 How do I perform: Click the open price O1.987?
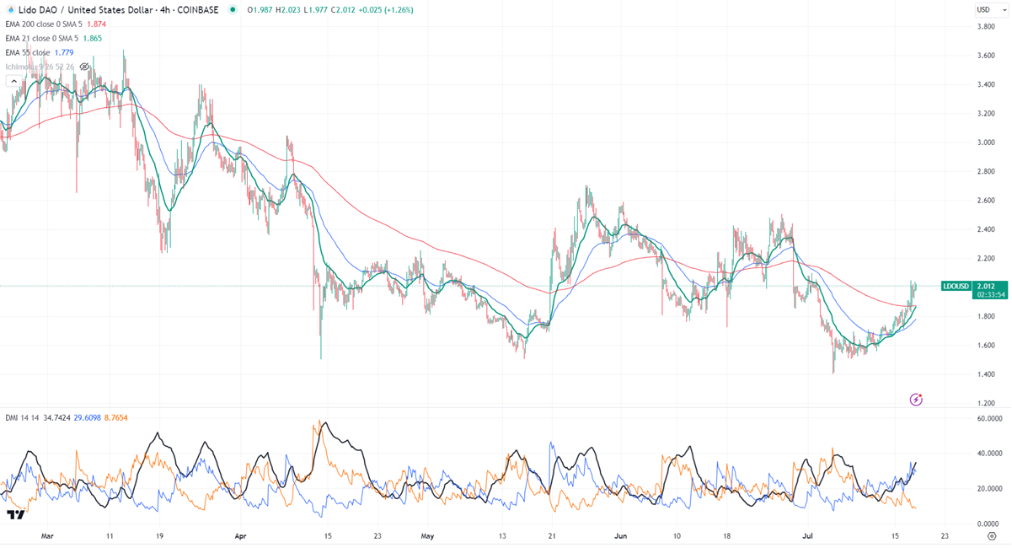click(x=259, y=10)
